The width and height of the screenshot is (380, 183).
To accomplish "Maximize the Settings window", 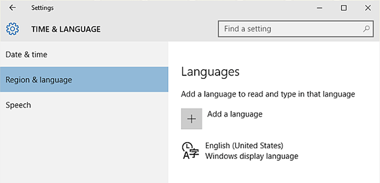I will click(x=344, y=8).
